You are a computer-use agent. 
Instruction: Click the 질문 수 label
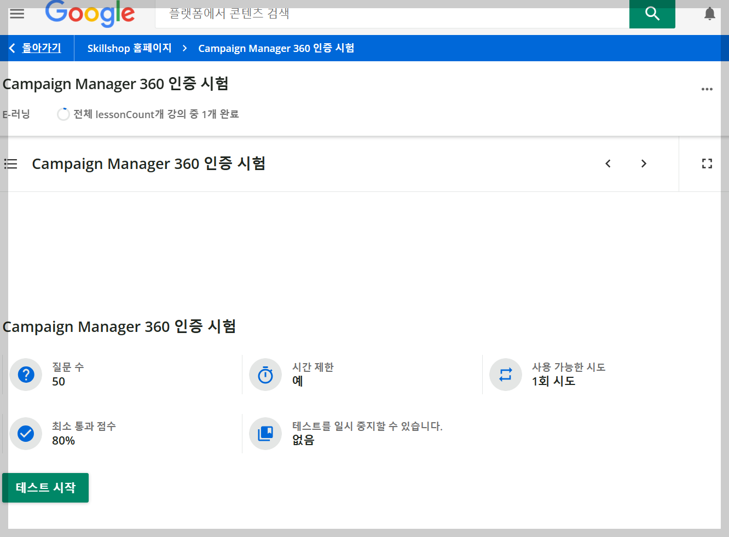tap(68, 367)
